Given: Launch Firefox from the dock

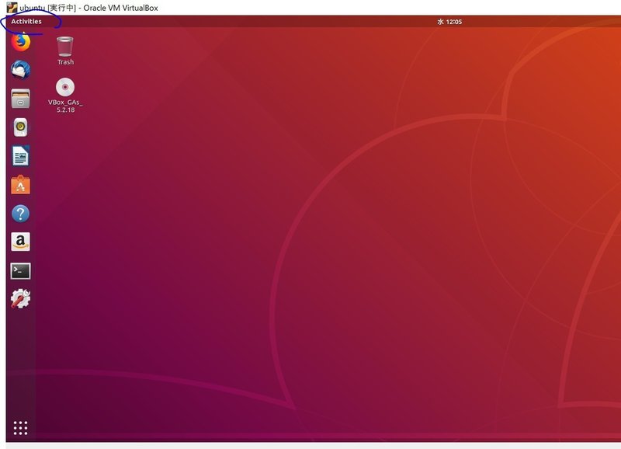Looking at the screenshot, I should click(x=21, y=42).
